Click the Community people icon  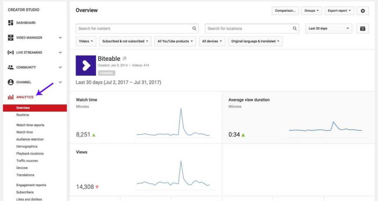click(11, 68)
